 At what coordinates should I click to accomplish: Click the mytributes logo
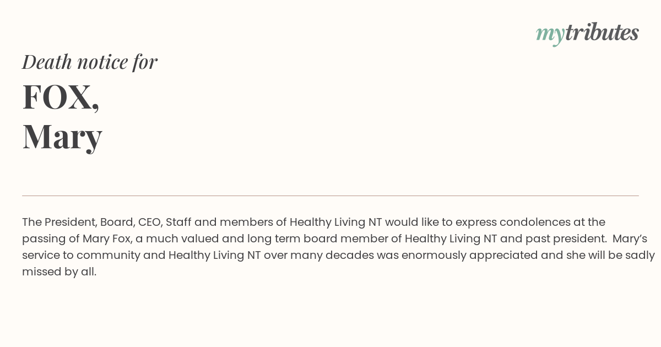click(587, 34)
